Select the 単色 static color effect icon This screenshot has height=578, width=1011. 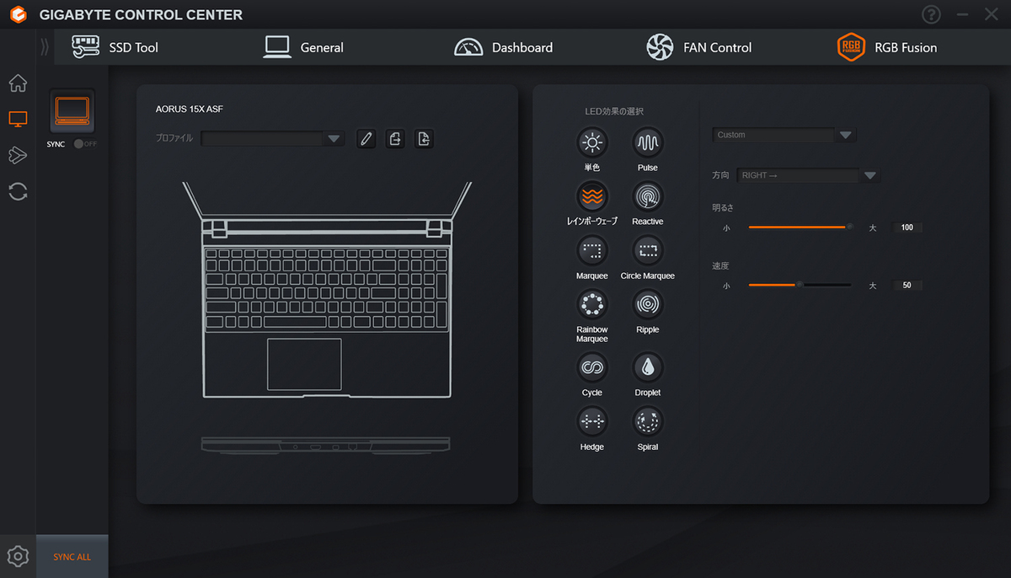tap(592, 142)
